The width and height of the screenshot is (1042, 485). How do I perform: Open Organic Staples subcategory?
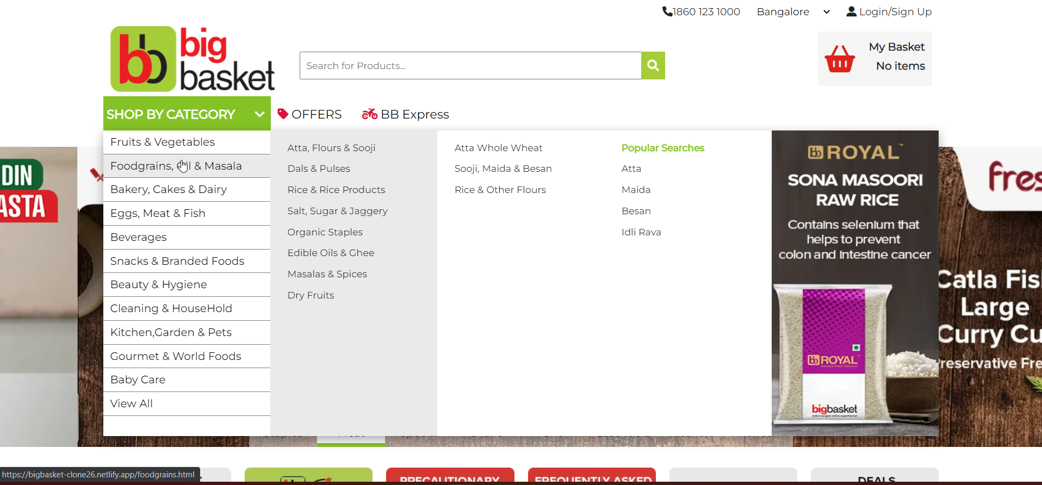tap(325, 232)
